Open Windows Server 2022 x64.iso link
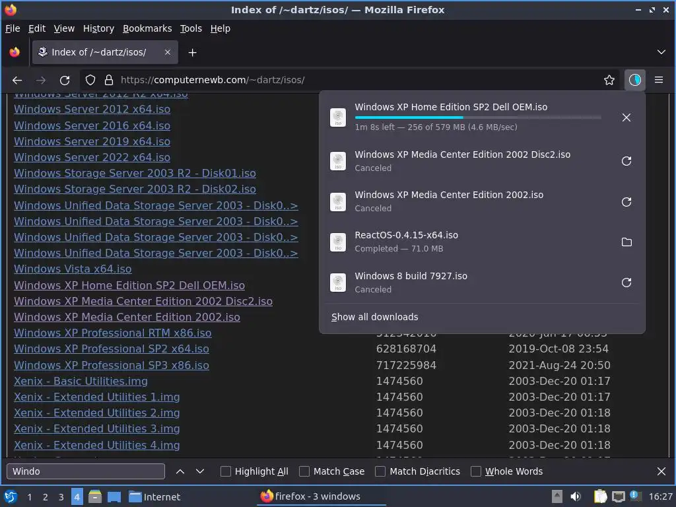The width and height of the screenshot is (676, 507). pyautogui.click(x=92, y=157)
